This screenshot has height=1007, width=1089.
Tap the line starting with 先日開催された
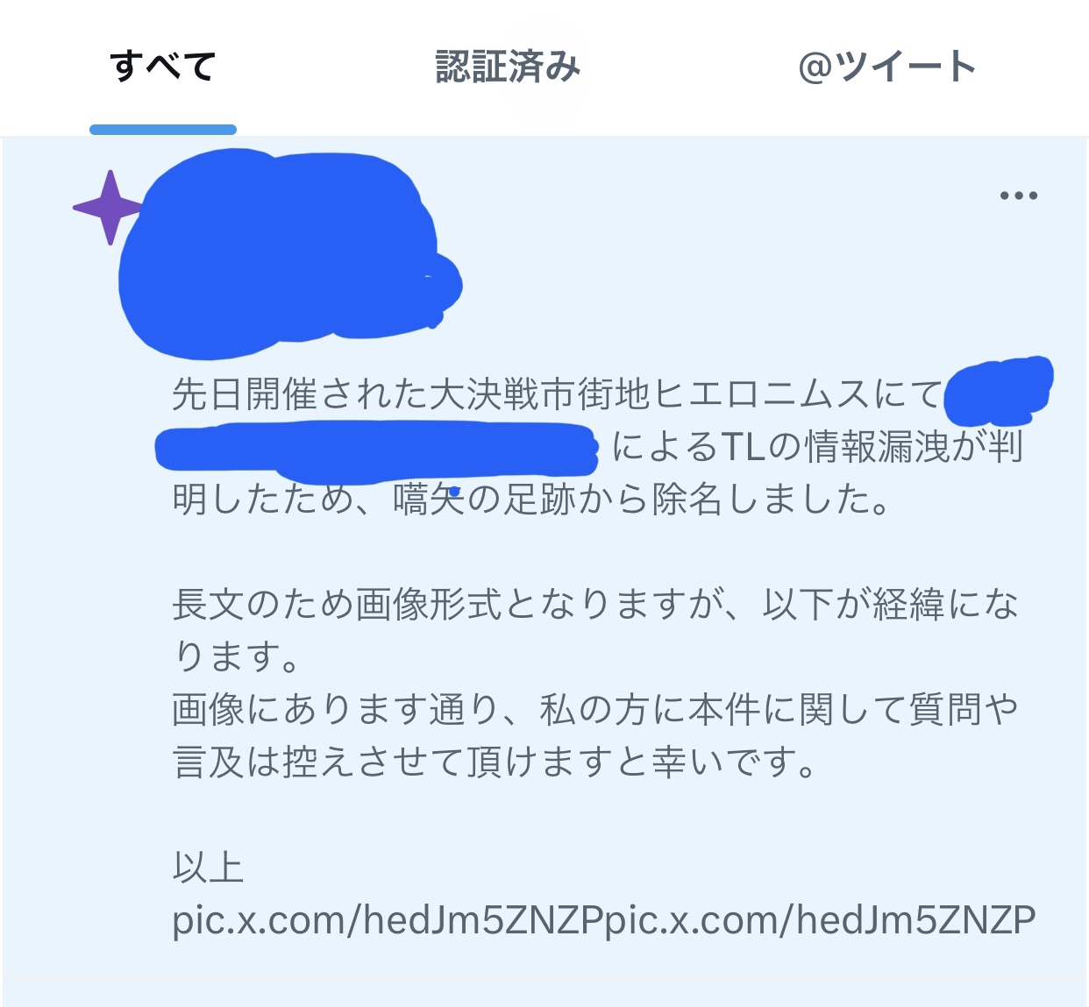coord(558,394)
